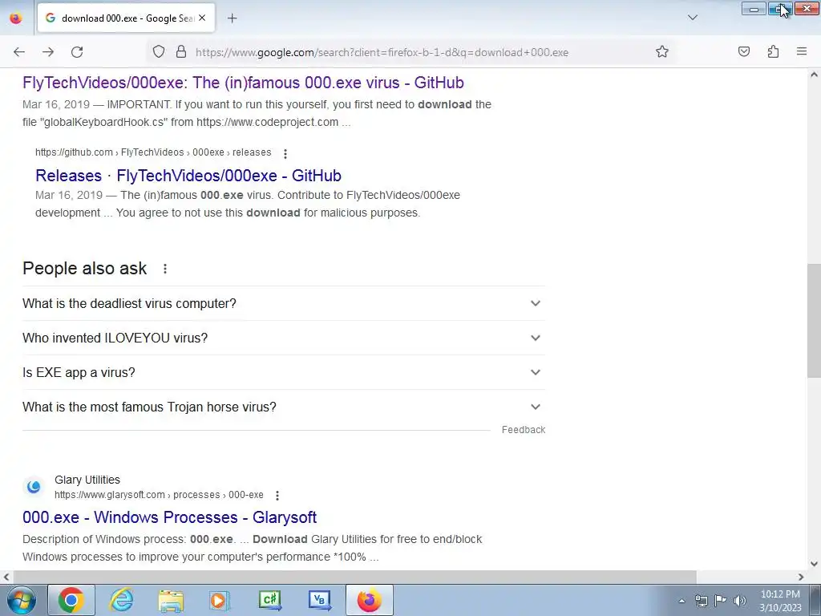This screenshot has height=616, width=821.
Task: Open the C# taskbar icon
Action: coord(270,600)
